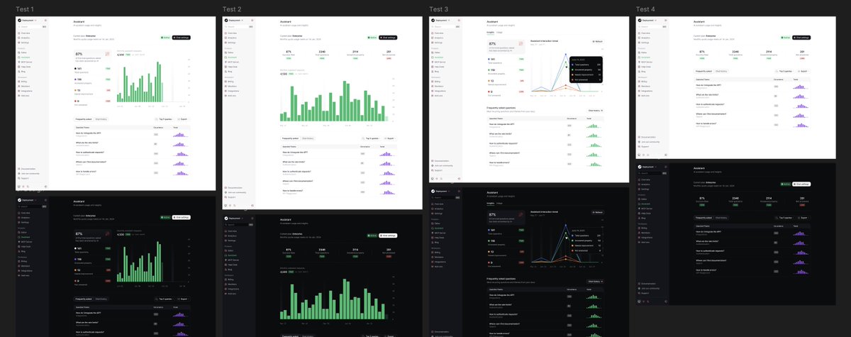
Task: Click Join our community icon in Test 4 light sidebar
Action: click(639, 142)
